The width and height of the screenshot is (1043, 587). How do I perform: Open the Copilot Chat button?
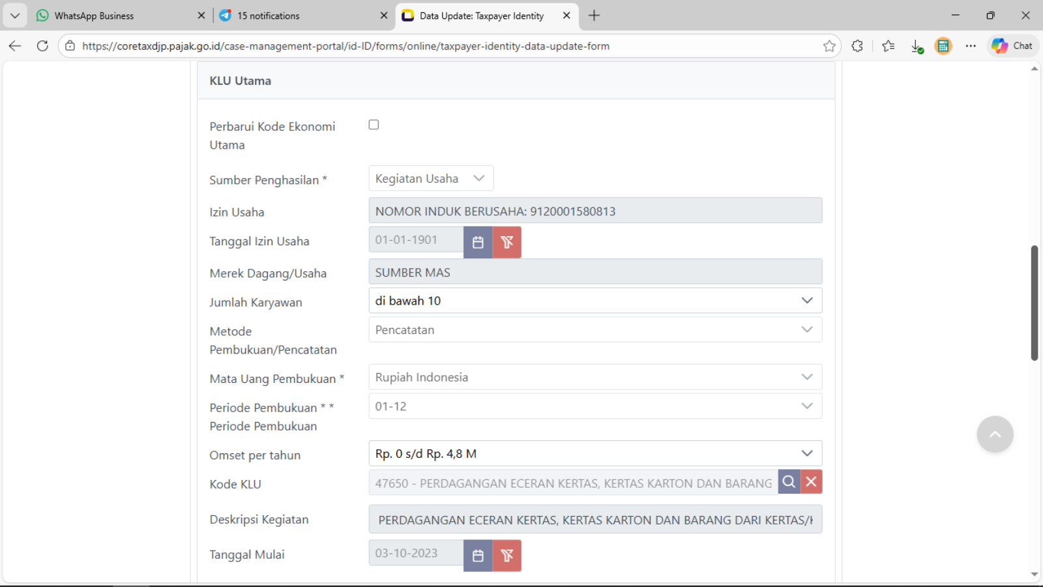(1012, 46)
